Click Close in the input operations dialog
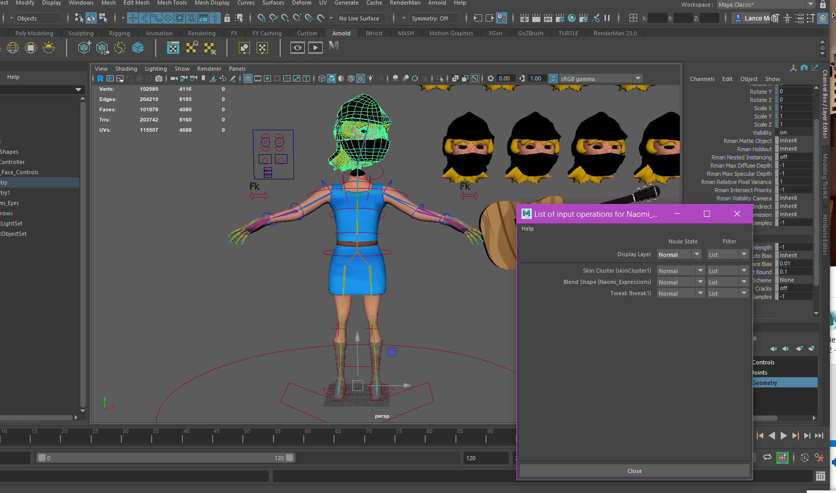The image size is (836, 493). tap(634, 470)
